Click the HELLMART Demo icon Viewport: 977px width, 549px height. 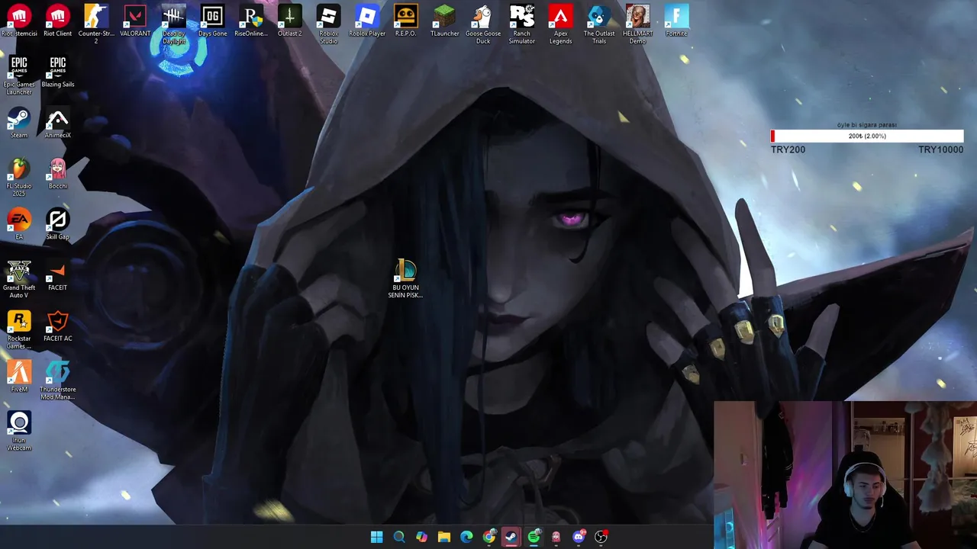[637, 24]
